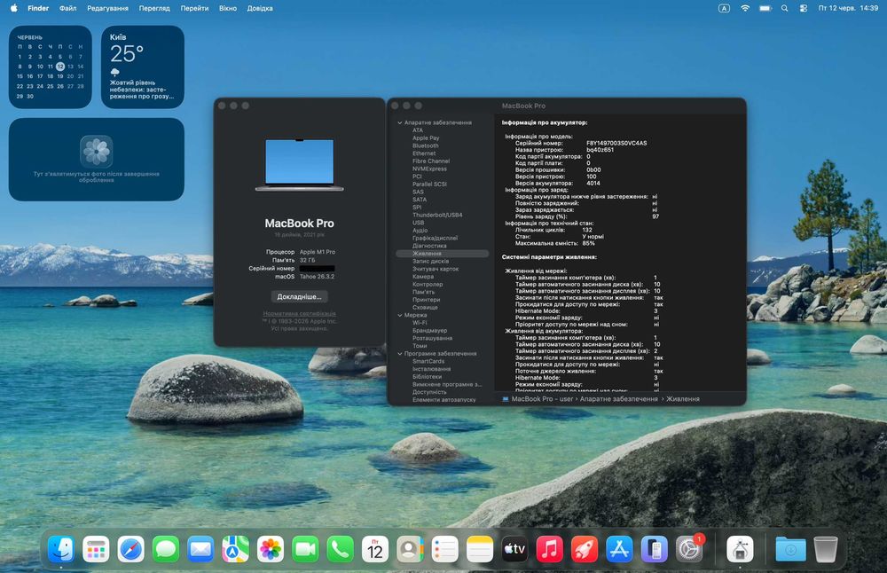Open the Редагування menu
Image resolution: width=887 pixels, height=573 pixels.
click(107, 8)
